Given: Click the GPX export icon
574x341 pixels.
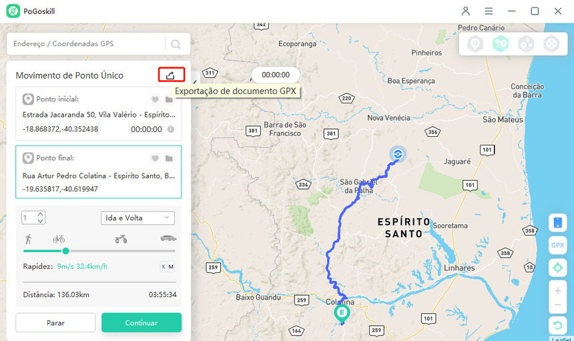Looking at the screenshot, I should click(171, 75).
